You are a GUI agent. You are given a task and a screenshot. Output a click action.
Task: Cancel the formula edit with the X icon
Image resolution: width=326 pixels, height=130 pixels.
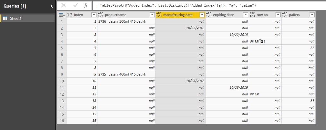(x=64, y=6)
